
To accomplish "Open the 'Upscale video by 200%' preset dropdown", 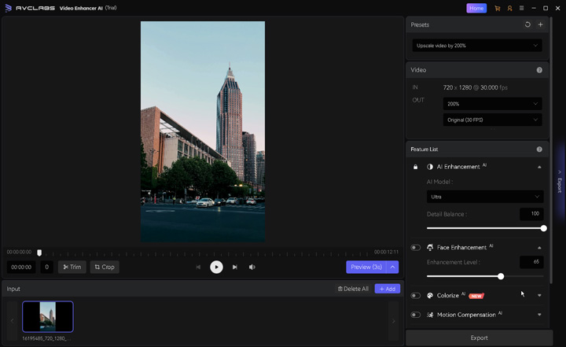I will [x=477, y=46].
